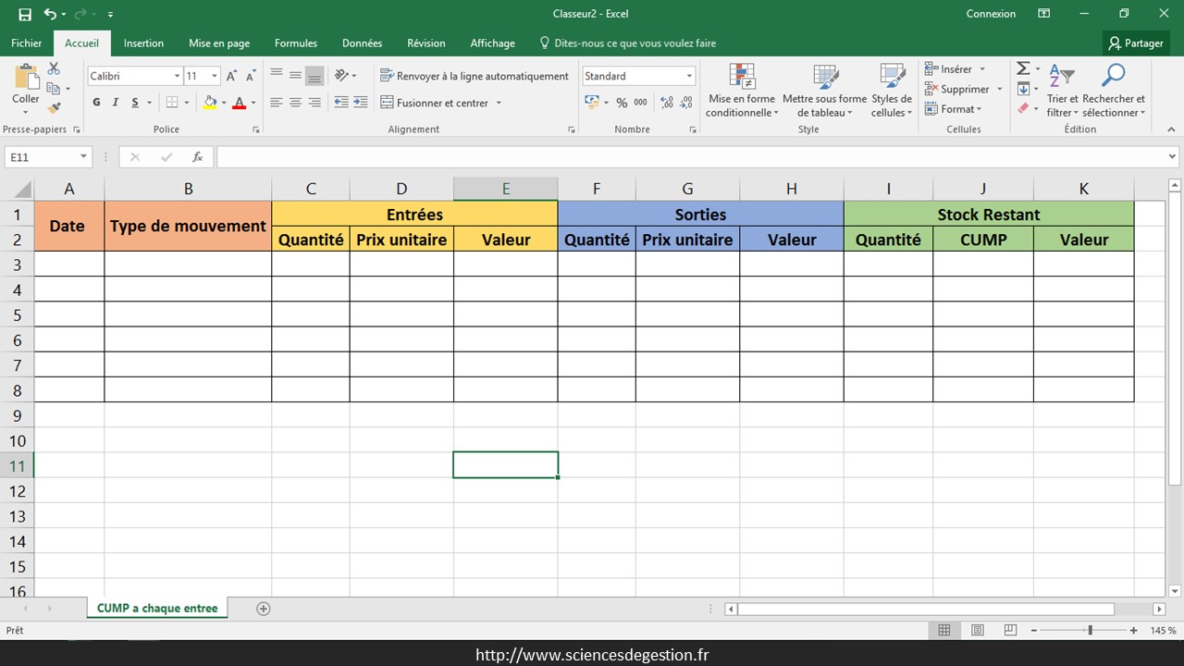Add a new sheet with plus icon
1184x666 pixels.
(x=264, y=609)
